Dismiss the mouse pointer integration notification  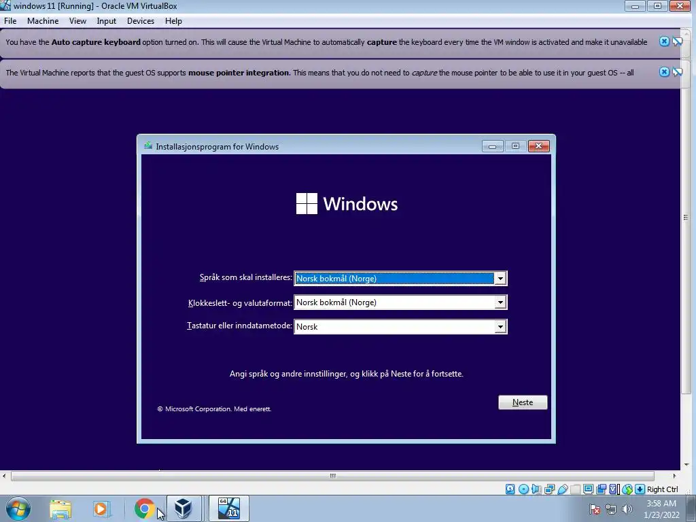[x=664, y=72]
